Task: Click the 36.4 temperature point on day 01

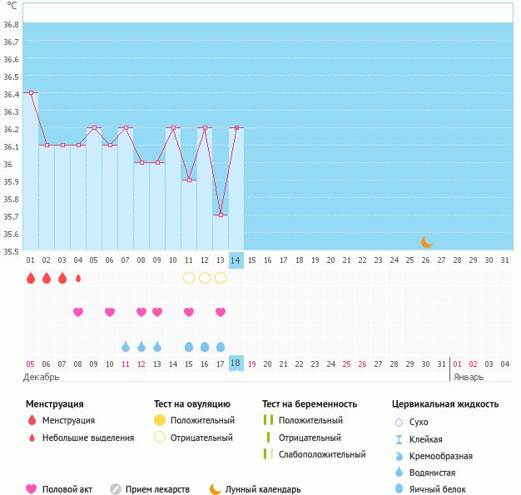Action: tap(31, 93)
